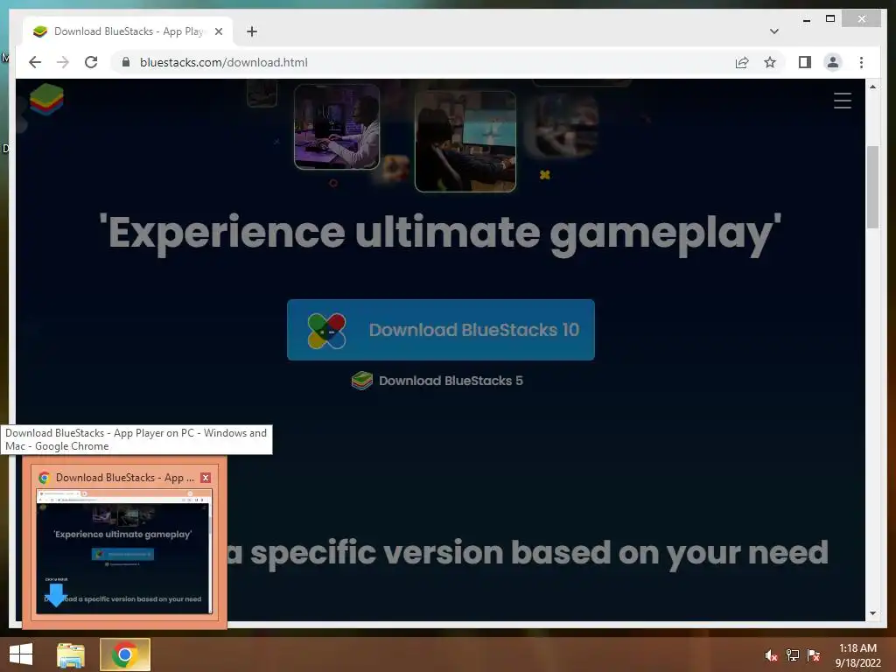Image resolution: width=896 pixels, height=672 pixels.
Task: Click the BlueStacks logo on page
Action: coord(46,99)
